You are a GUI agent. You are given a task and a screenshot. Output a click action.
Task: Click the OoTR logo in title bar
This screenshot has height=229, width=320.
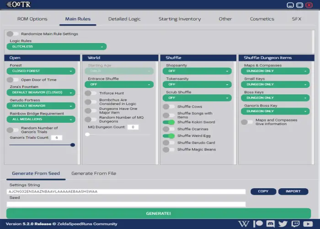(18, 4)
